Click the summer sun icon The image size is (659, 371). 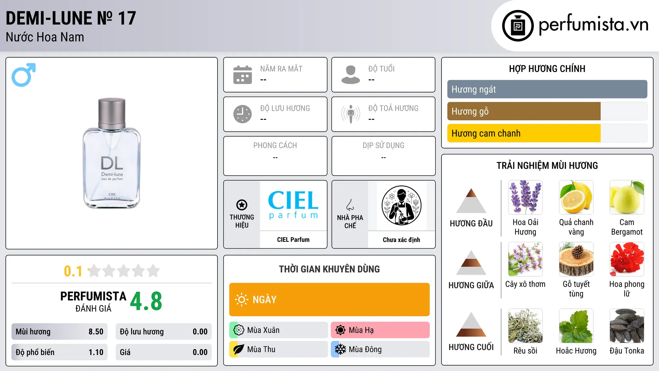[x=340, y=330]
